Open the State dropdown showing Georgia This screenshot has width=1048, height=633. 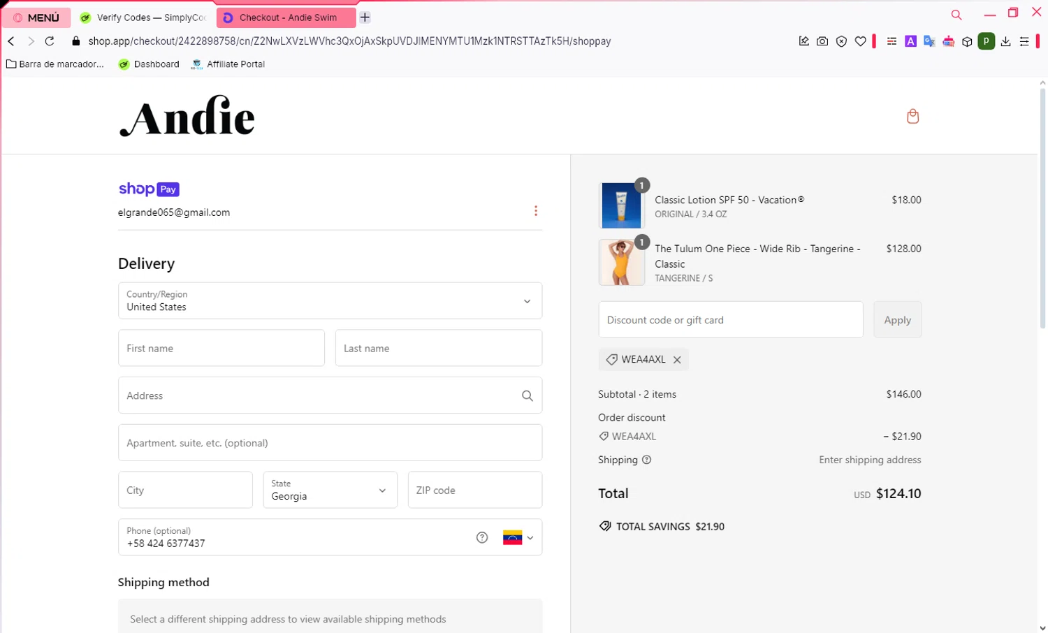(x=330, y=490)
